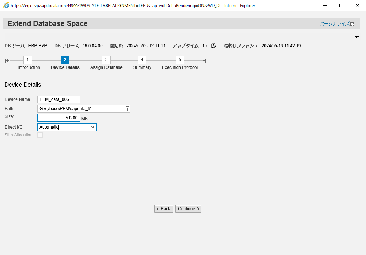This screenshot has width=366, height=255.
Task: Click the uptime value 10 日数
Action: pyautogui.click(x=209, y=46)
